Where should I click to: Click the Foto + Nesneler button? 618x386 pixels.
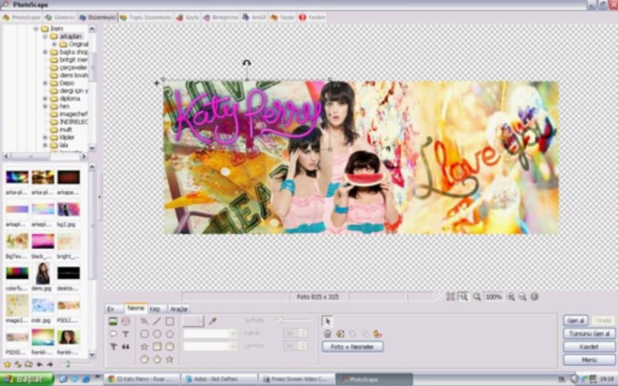pos(353,347)
